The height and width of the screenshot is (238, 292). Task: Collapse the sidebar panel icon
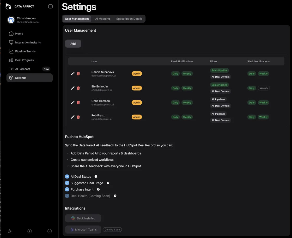point(50,7)
